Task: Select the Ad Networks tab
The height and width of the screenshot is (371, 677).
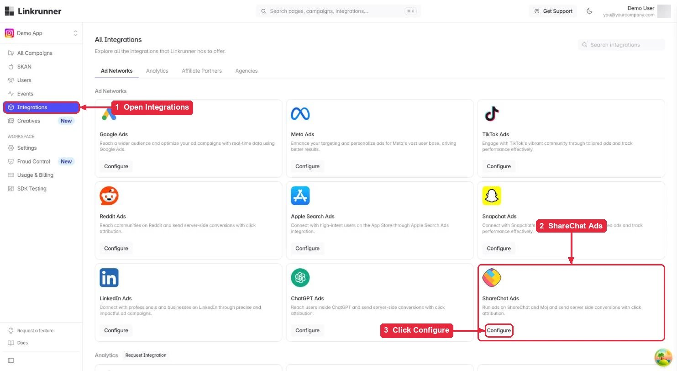Action: (x=116, y=71)
